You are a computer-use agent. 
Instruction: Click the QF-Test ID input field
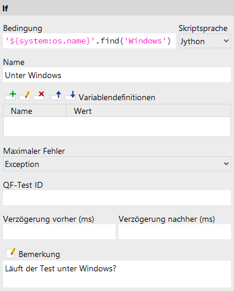click(117, 198)
